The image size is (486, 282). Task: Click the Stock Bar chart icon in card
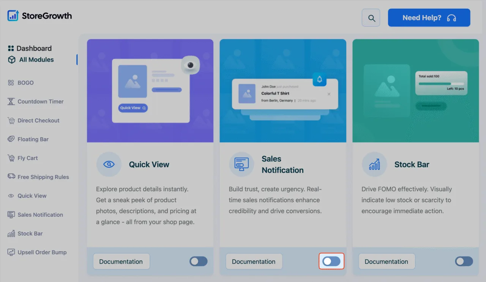tap(374, 164)
